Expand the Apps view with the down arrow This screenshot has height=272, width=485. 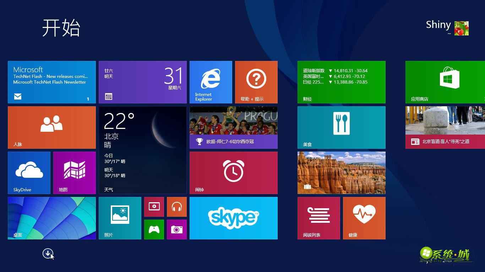point(48,254)
